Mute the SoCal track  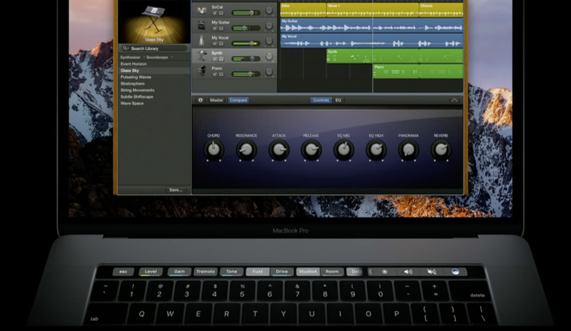[x=215, y=13]
